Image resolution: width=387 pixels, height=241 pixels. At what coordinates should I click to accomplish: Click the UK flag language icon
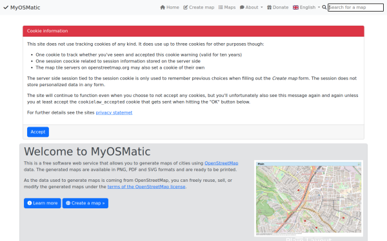295,7
